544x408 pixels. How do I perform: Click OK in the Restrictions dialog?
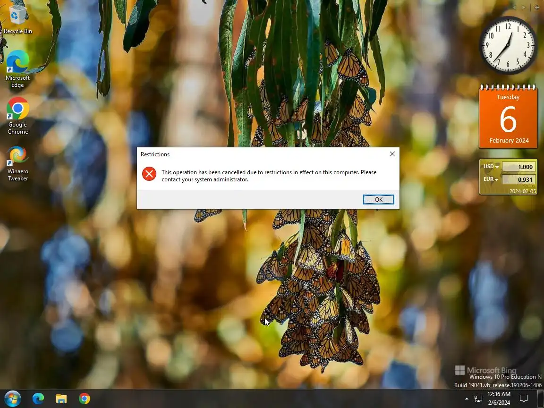click(379, 199)
